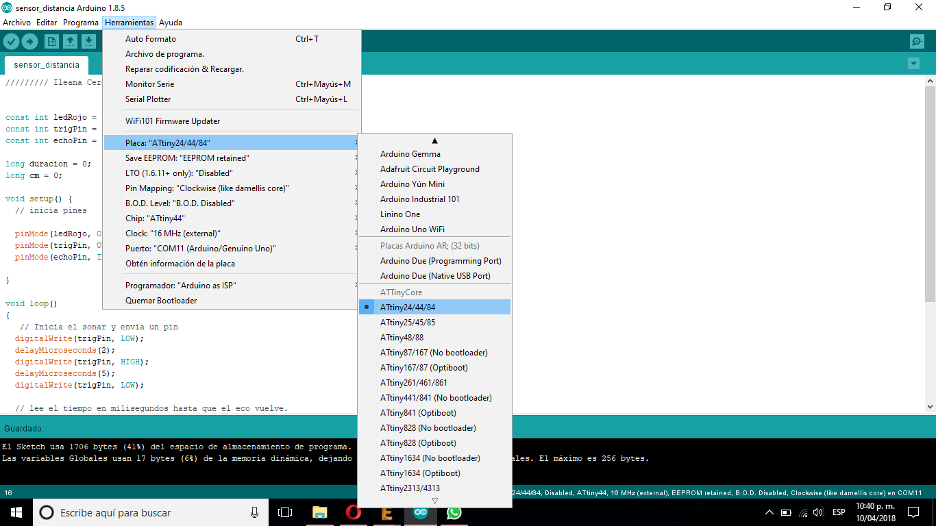Select Arduino Gemma board
The image size is (936, 526).
coord(434,154)
